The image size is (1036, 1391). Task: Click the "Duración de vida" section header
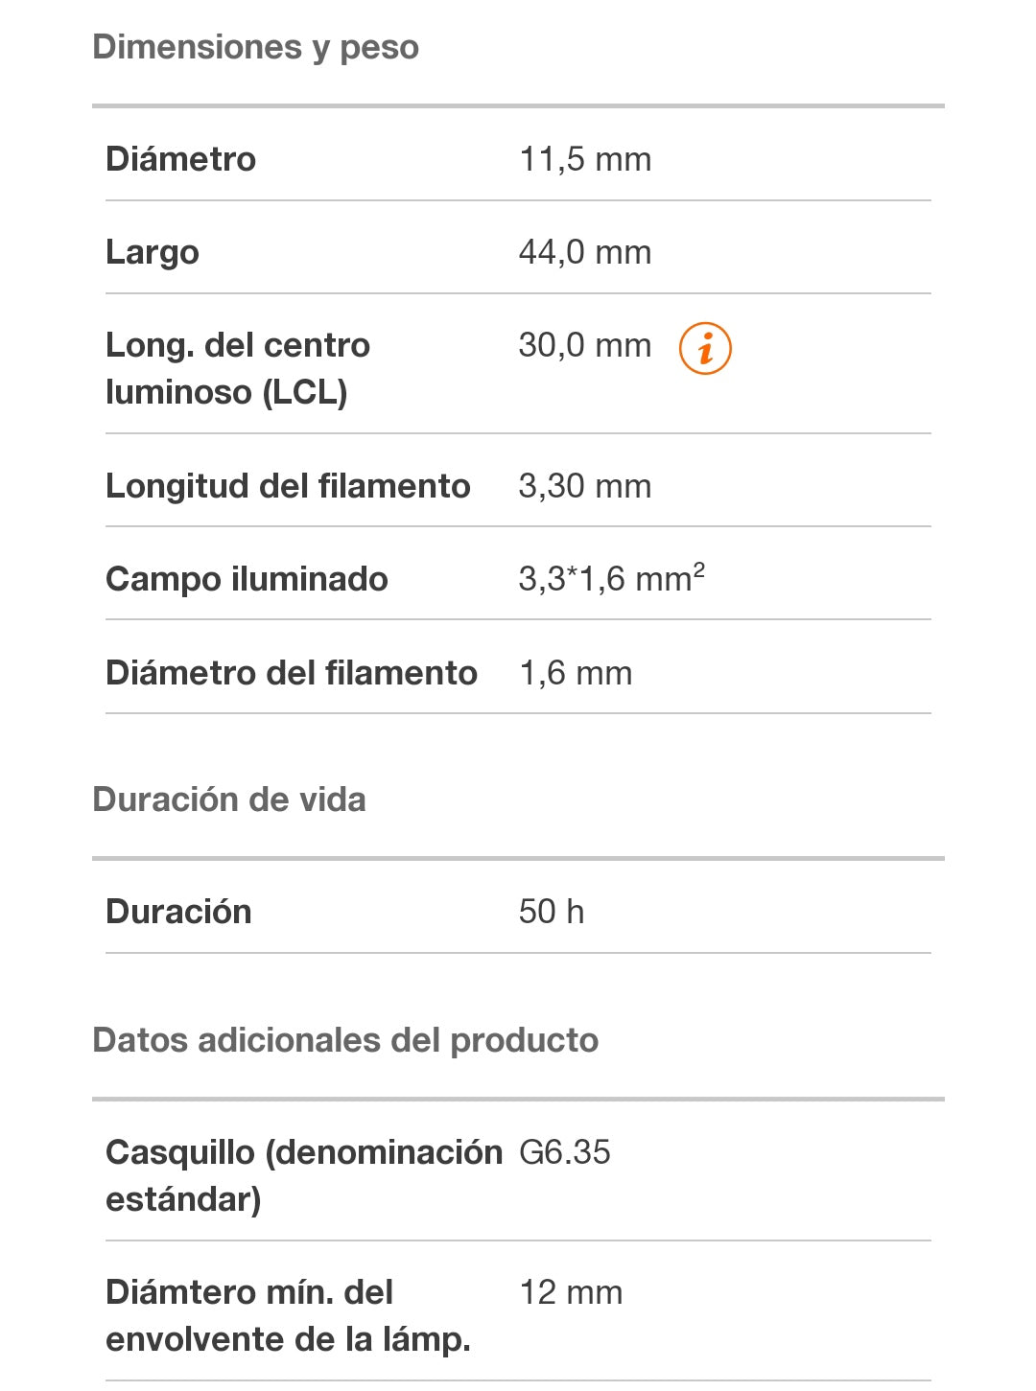pyautogui.click(x=229, y=800)
